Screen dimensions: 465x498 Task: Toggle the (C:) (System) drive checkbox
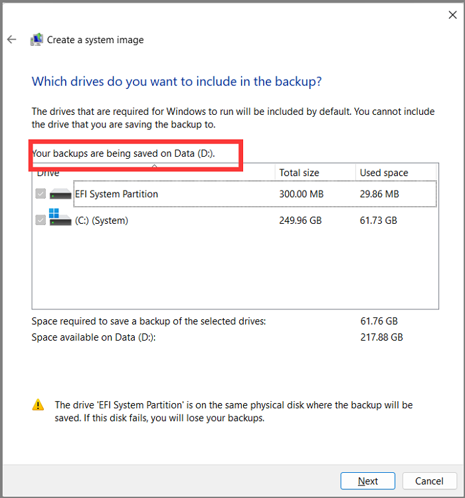tap(41, 220)
